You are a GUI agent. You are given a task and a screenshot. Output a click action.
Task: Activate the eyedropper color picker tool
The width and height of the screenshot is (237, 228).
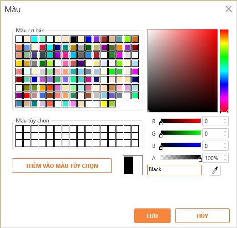pyautogui.click(x=215, y=170)
